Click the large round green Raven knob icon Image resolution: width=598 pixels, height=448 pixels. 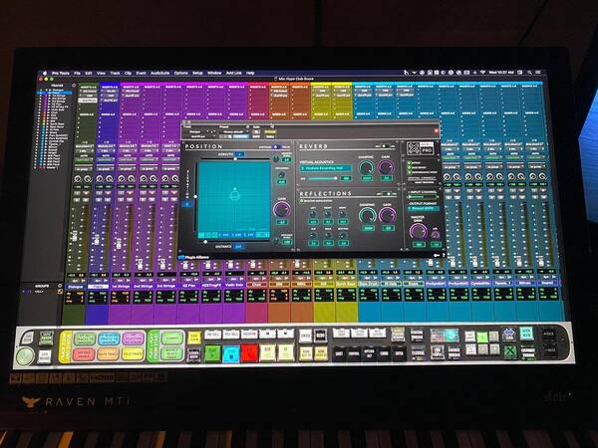coord(25,355)
